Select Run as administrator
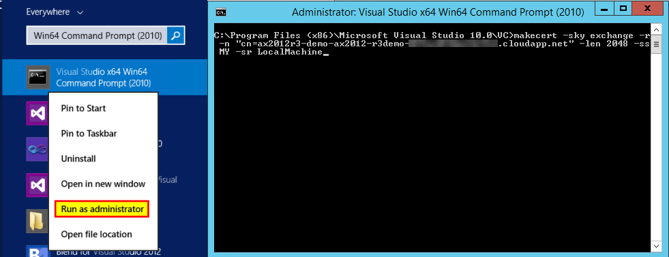The height and width of the screenshot is (257, 669). pos(102,209)
